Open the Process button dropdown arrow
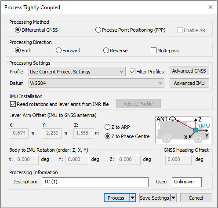This screenshot has width=218, height=208. (x=132, y=198)
